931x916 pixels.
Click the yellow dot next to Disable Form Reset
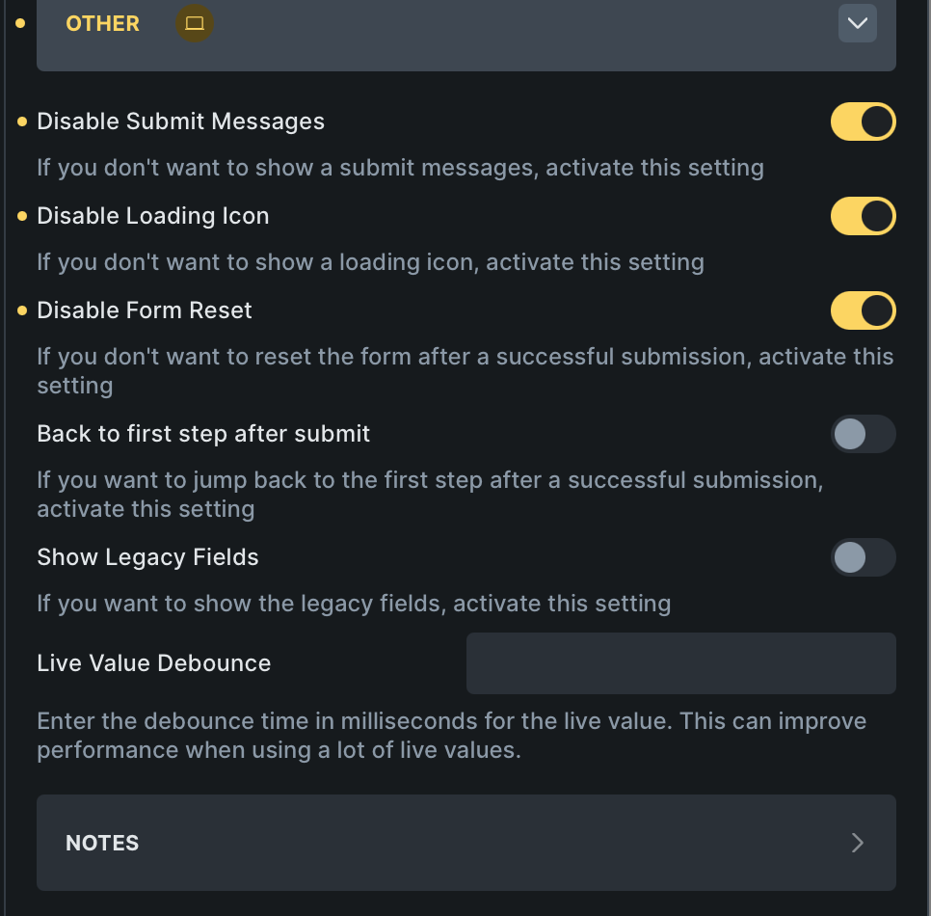(x=21, y=310)
